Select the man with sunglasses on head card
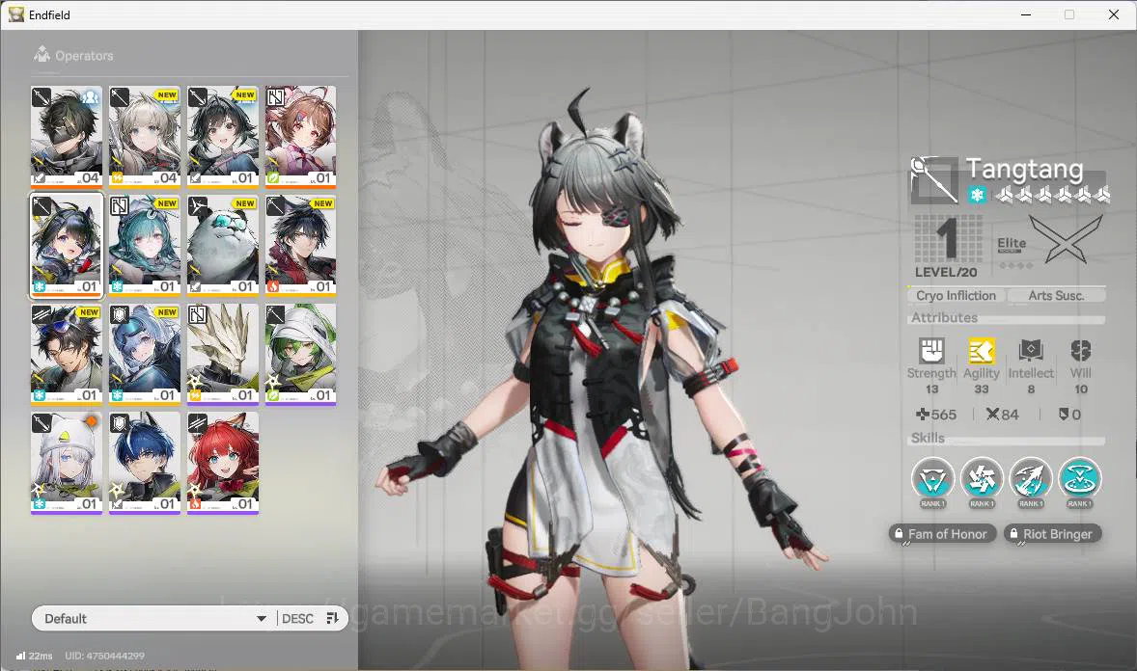 pos(67,354)
